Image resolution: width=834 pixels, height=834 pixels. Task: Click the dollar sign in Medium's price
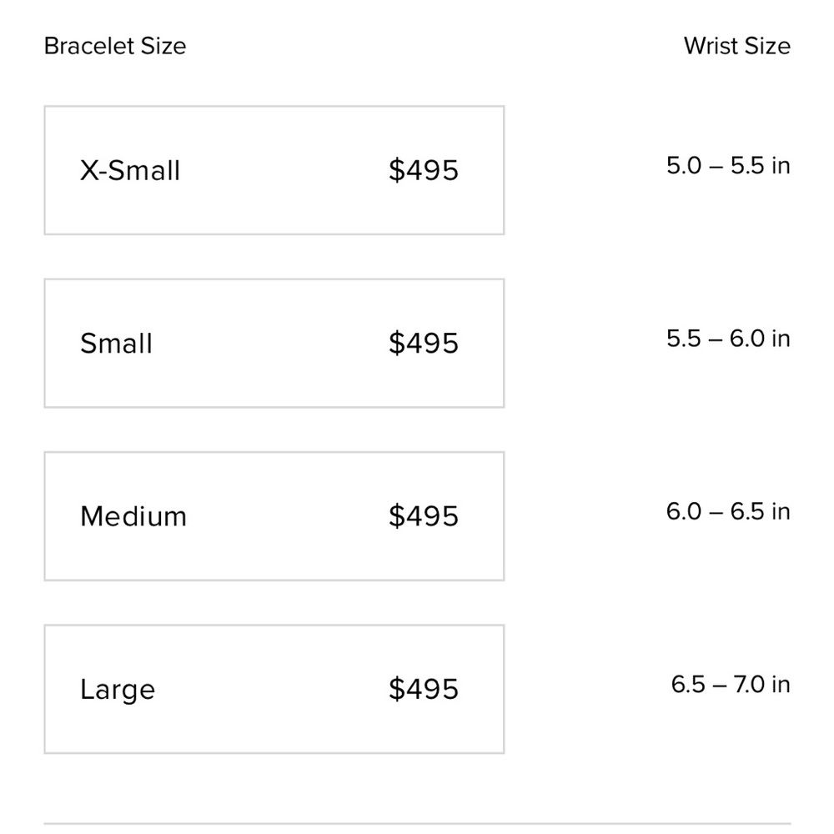396,516
